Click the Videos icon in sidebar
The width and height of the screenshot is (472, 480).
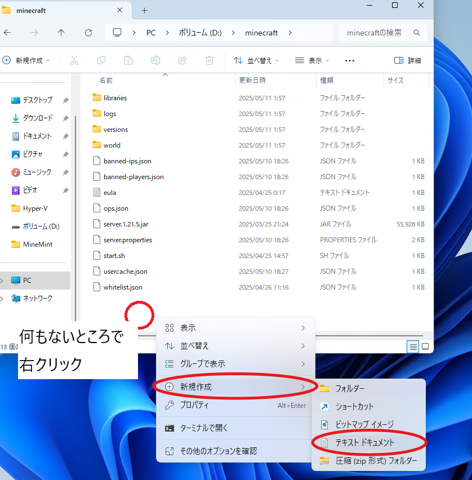coord(16,190)
